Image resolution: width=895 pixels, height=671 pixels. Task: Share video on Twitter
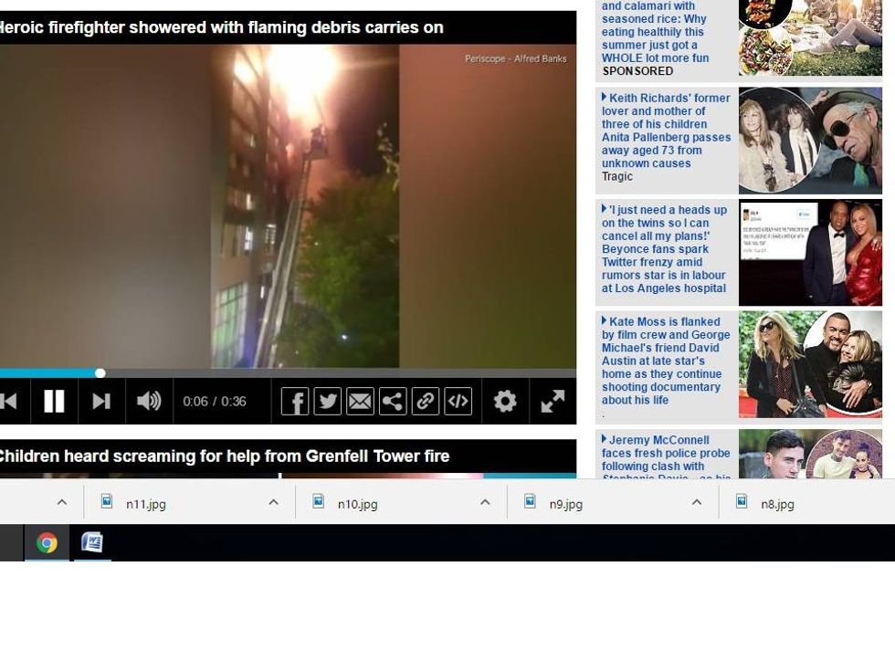[x=327, y=401]
